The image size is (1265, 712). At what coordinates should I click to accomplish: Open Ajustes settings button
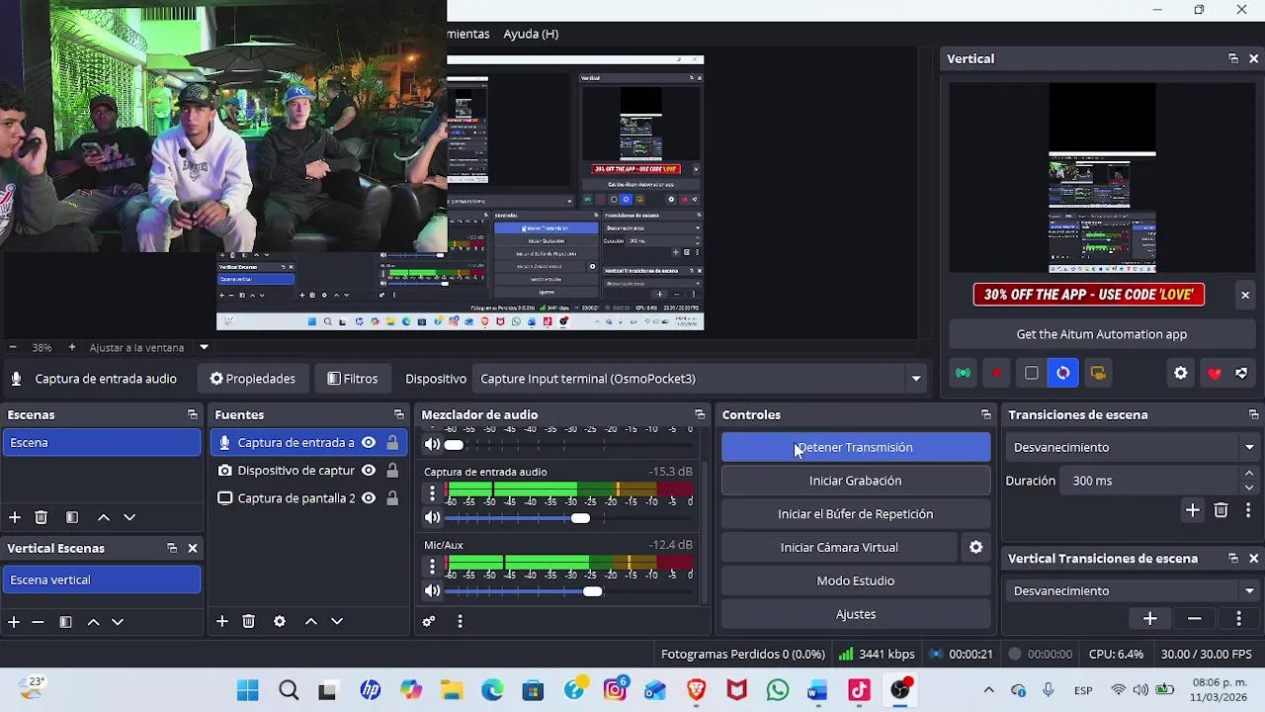(856, 614)
